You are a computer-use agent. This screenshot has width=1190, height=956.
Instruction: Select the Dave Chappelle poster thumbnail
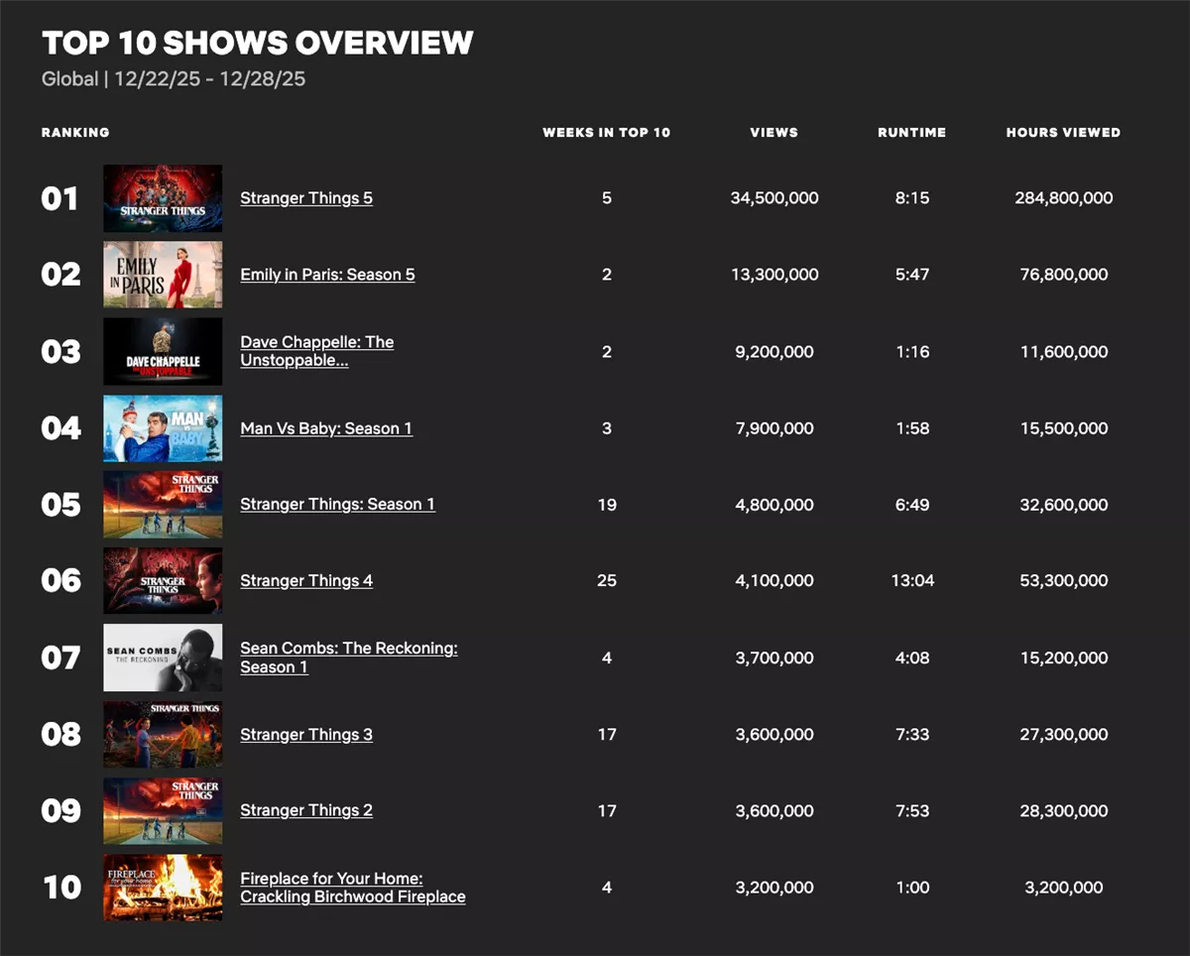(163, 351)
